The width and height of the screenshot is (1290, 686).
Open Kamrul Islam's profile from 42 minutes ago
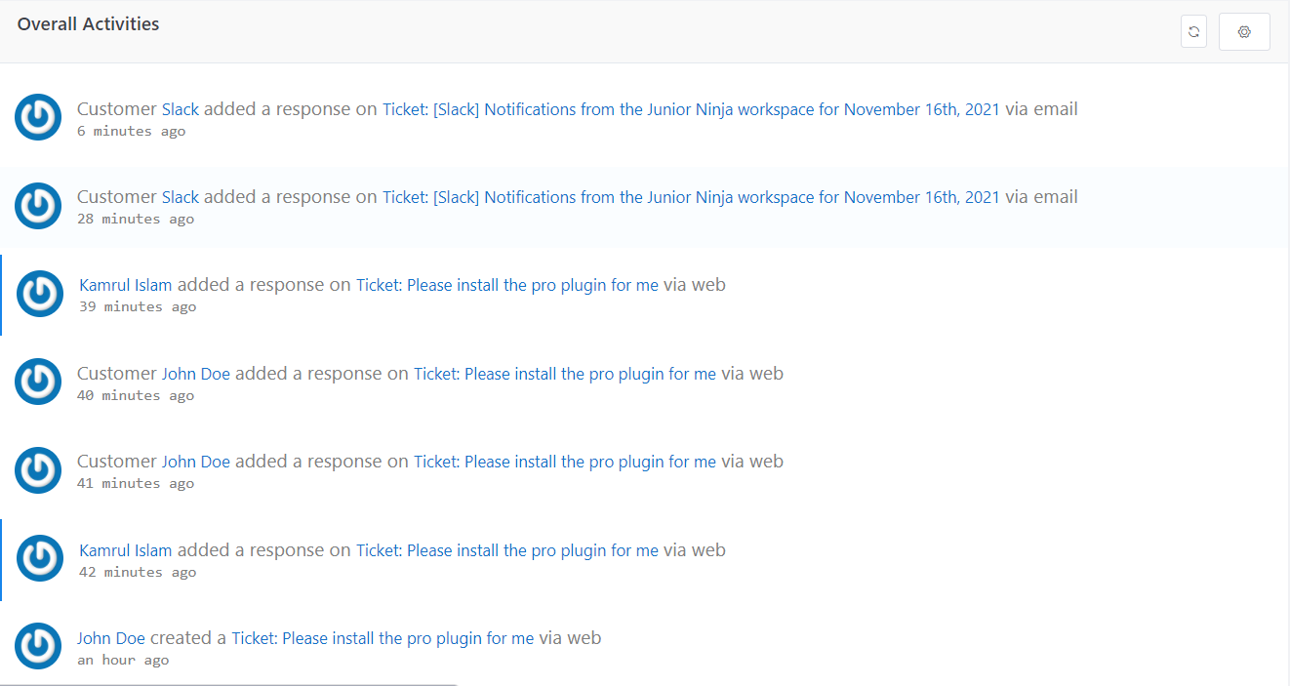[125, 550]
